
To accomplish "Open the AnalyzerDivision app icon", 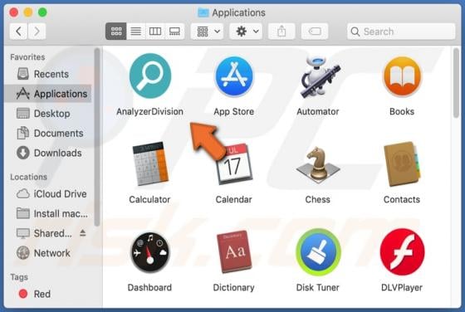I will pos(150,76).
